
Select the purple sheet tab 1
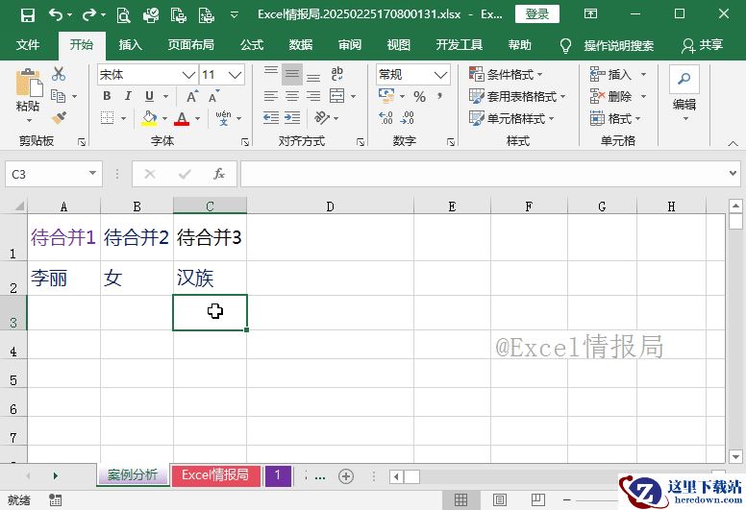tap(278, 474)
